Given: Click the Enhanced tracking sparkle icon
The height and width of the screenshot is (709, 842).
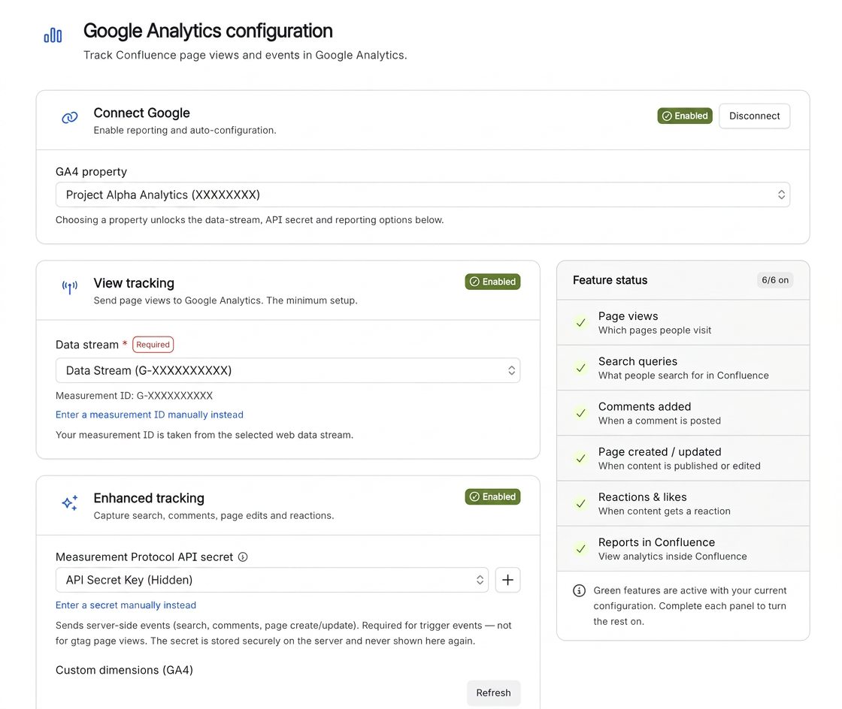Looking at the screenshot, I should (70, 502).
